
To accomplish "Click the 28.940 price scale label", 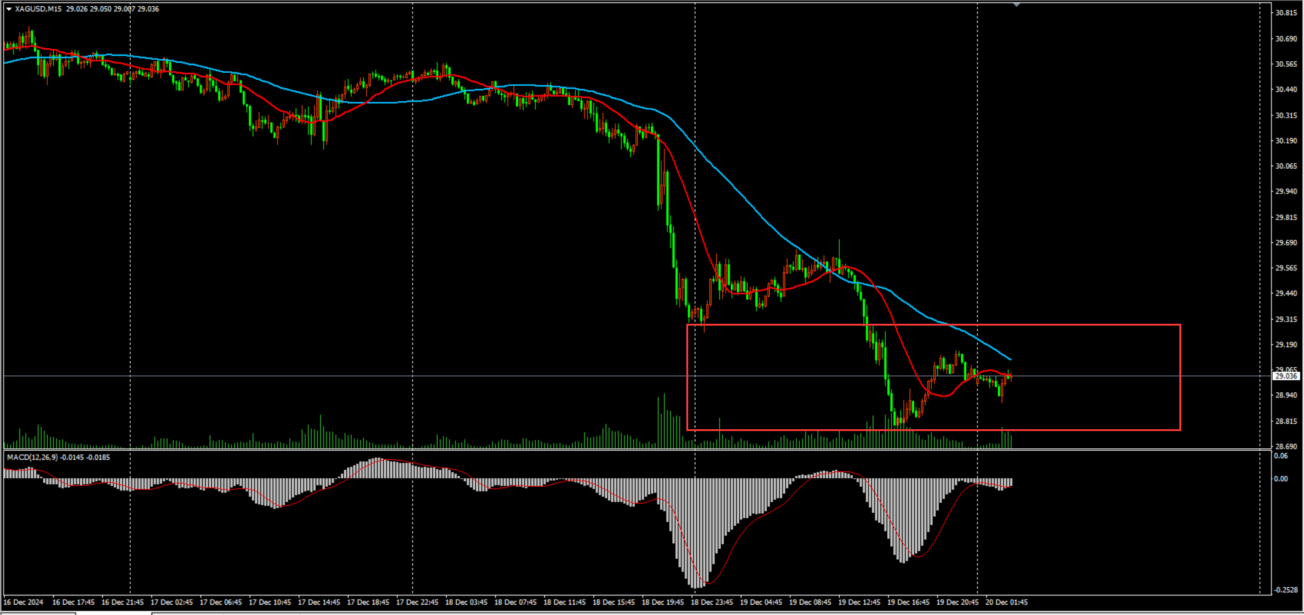I will tap(1286, 395).
